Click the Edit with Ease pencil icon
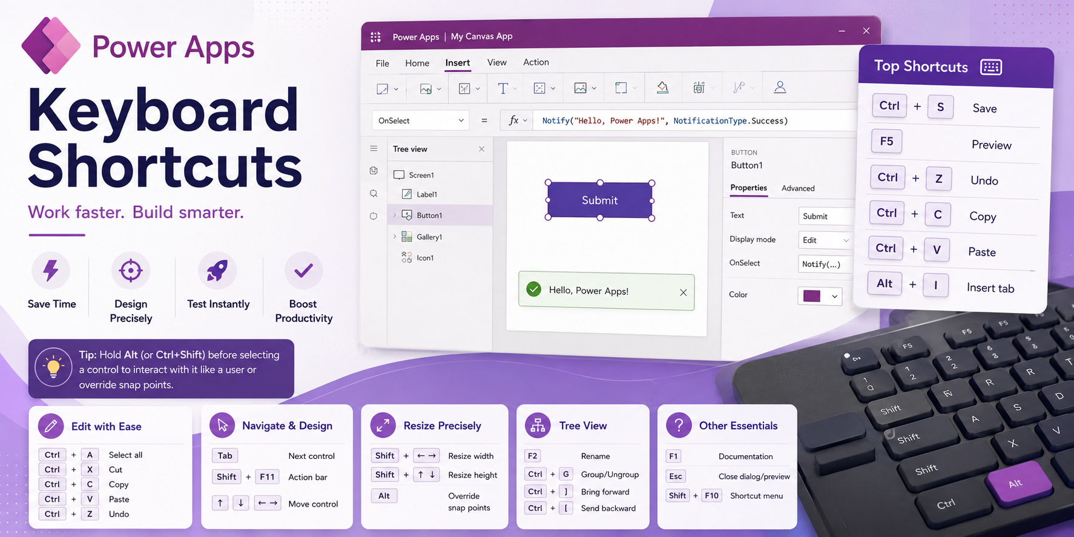 tap(51, 426)
